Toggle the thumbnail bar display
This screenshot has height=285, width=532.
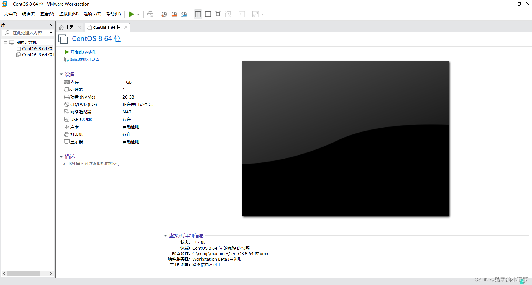(x=208, y=14)
